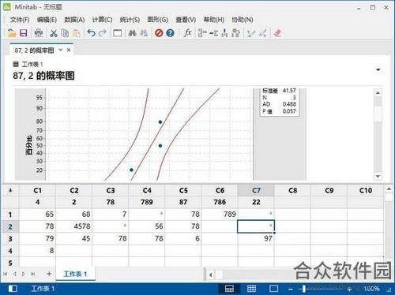Redo the last action
This screenshot has width=395, height=295.
[103, 33]
